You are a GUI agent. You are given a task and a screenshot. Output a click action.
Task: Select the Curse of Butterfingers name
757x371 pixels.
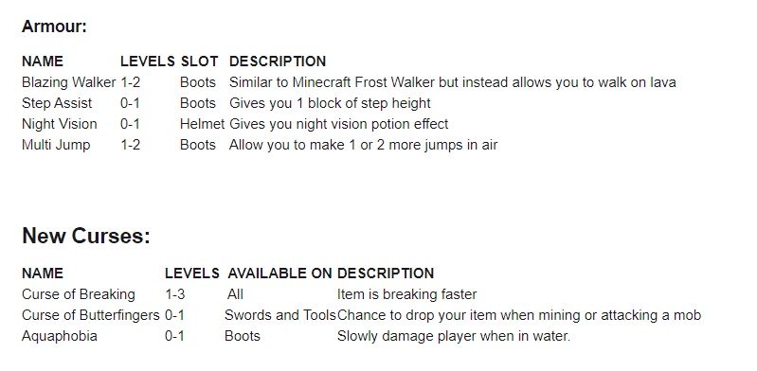tap(90, 315)
